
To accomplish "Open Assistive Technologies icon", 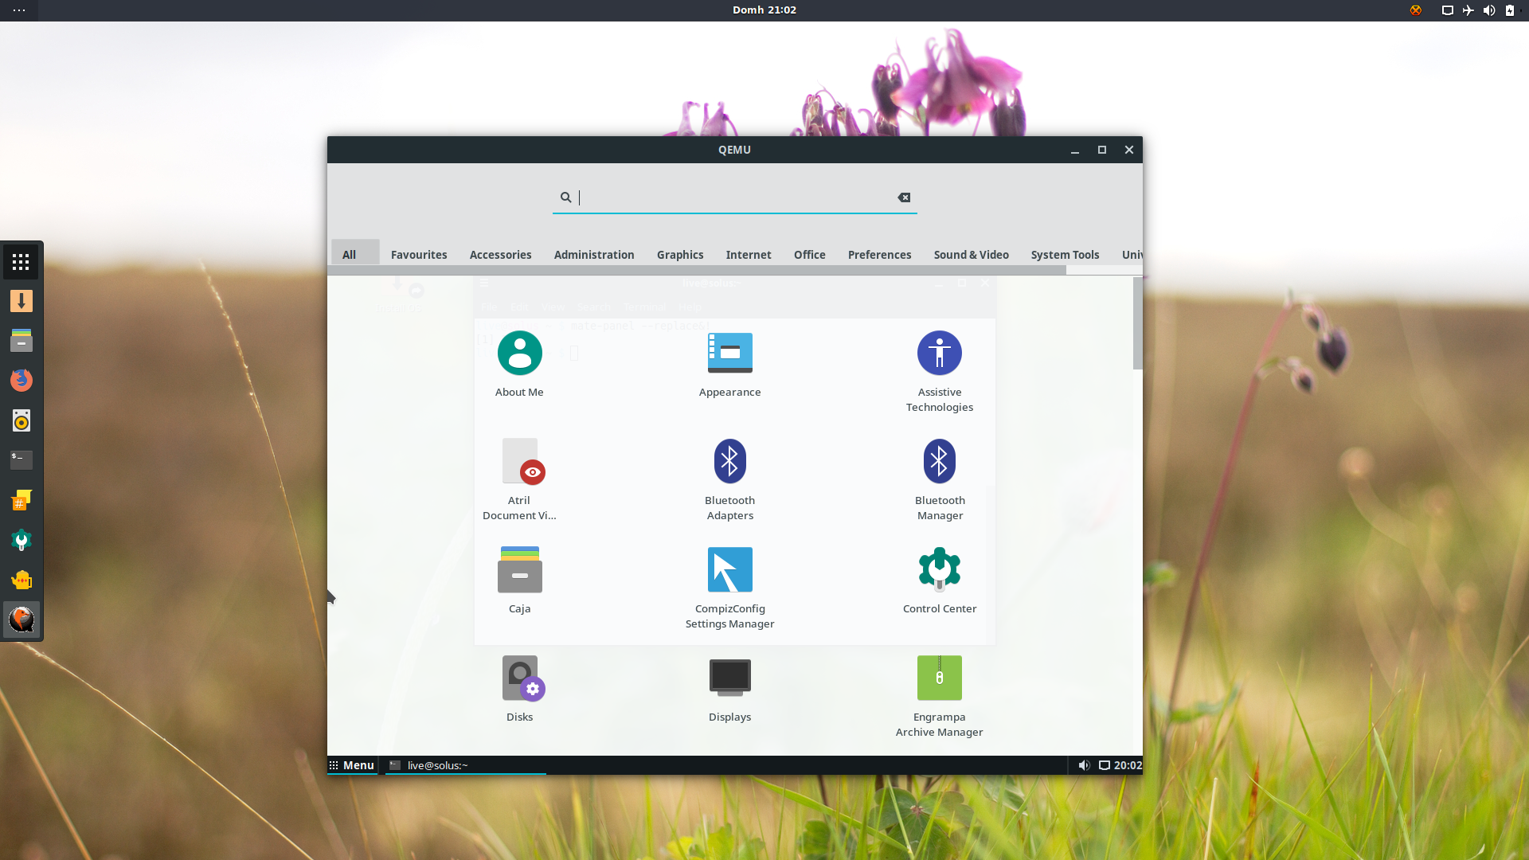I will (x=940, y=353).
